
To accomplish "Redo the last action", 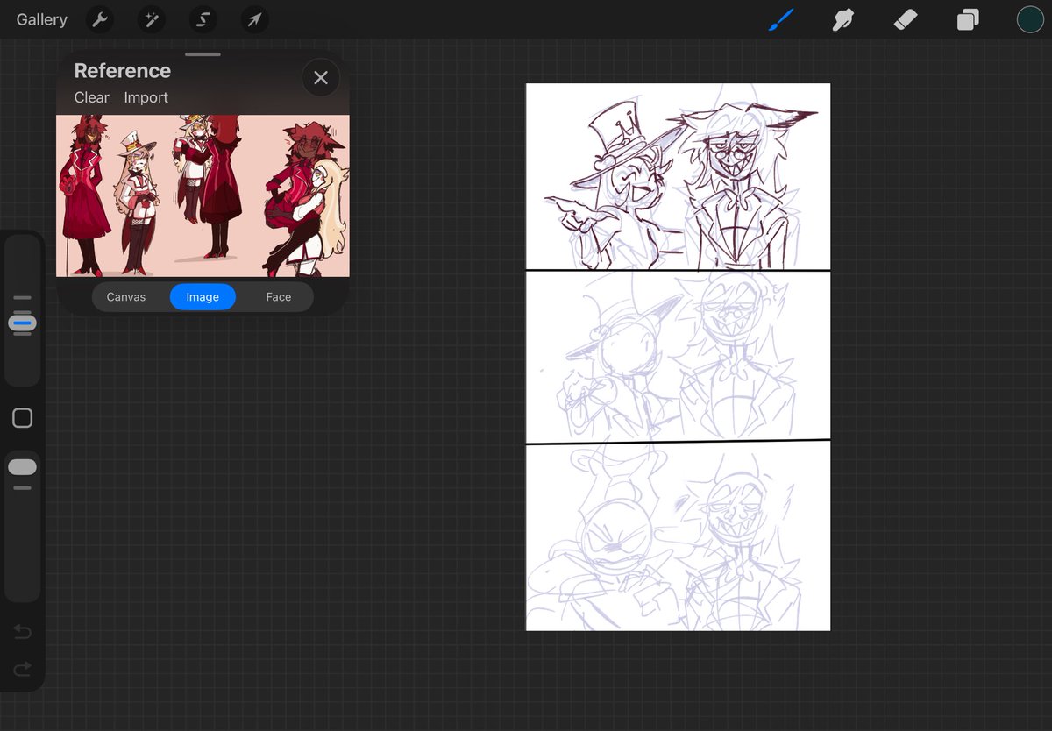I will tap(23, 669).
